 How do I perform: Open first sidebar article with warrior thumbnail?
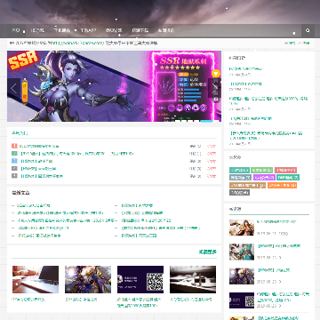coord(242,228)
